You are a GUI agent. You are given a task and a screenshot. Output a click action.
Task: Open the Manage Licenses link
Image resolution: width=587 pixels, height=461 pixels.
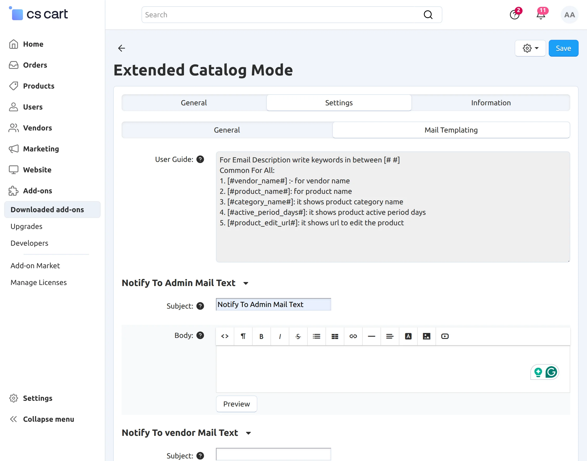(x=39, y=283)
